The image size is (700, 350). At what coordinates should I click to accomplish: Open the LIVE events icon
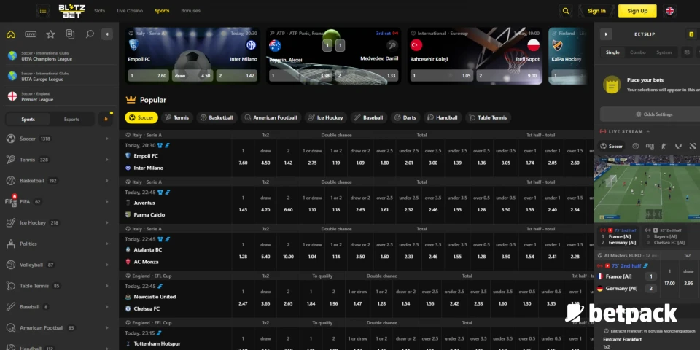(31, 34)
